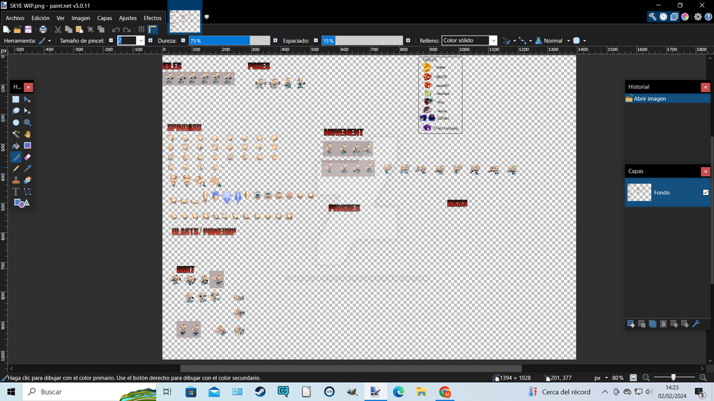
Task: Select the Ellipse Select tool
Action: click(x=16, y=123)
